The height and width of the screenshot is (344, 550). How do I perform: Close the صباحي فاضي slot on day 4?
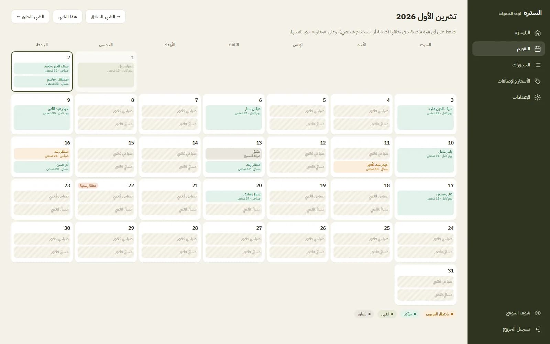coord(362,111)
